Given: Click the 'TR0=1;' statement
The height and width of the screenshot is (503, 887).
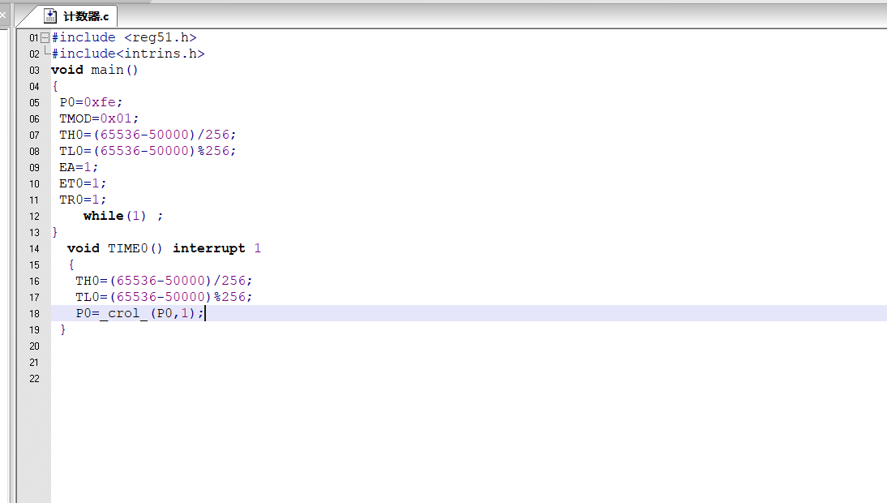Looking at the screenshot, I should [x=83, y=200].
